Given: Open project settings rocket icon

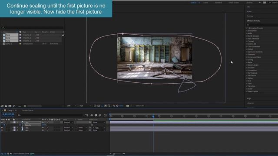Looking at the screenshot, I should pyautogui.click(x=13, y=106).
